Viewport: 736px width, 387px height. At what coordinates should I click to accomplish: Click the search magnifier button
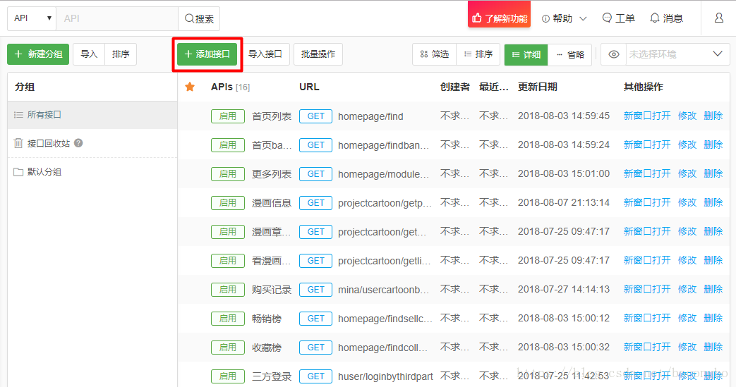tap(199, 19)
